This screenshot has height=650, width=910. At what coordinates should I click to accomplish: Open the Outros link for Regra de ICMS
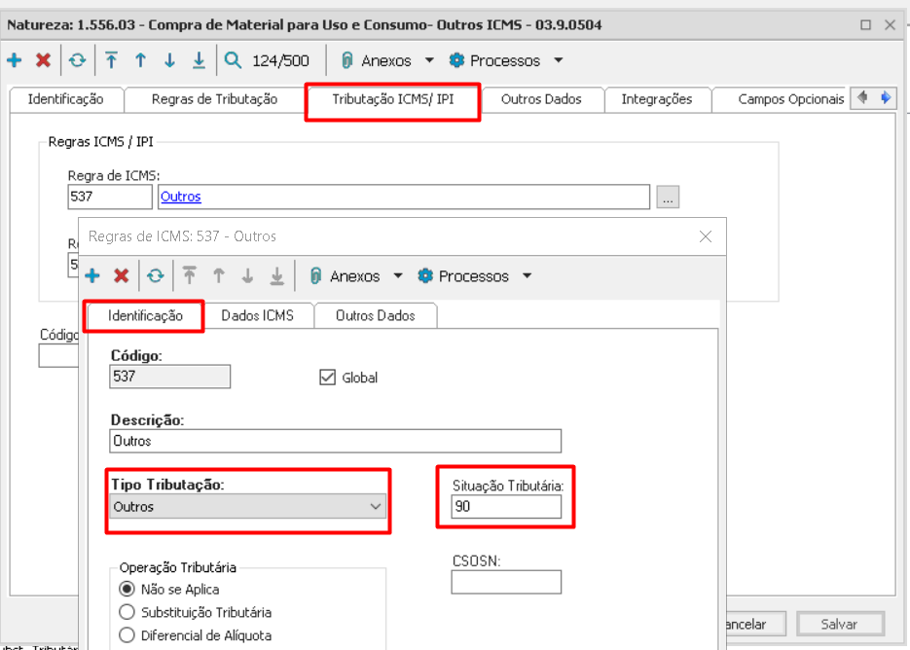pos(181,197)
